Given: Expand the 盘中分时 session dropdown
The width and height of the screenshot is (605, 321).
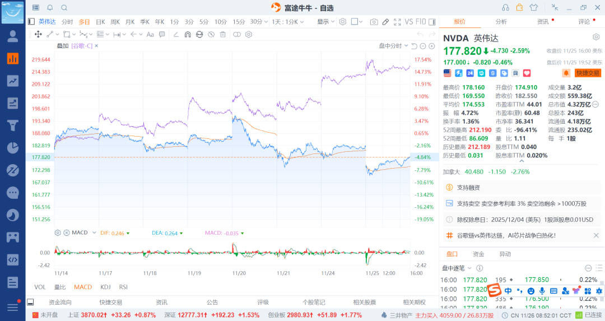Looking at the screenshot, I should [x=393, y=46].
